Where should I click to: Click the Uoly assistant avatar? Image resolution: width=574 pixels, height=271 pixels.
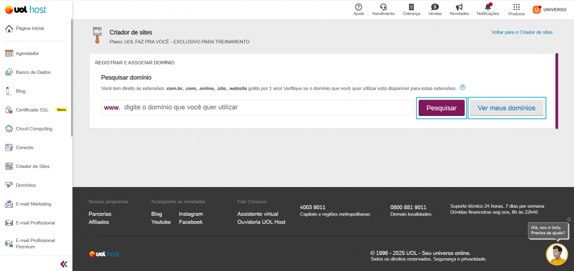point(557,254)
